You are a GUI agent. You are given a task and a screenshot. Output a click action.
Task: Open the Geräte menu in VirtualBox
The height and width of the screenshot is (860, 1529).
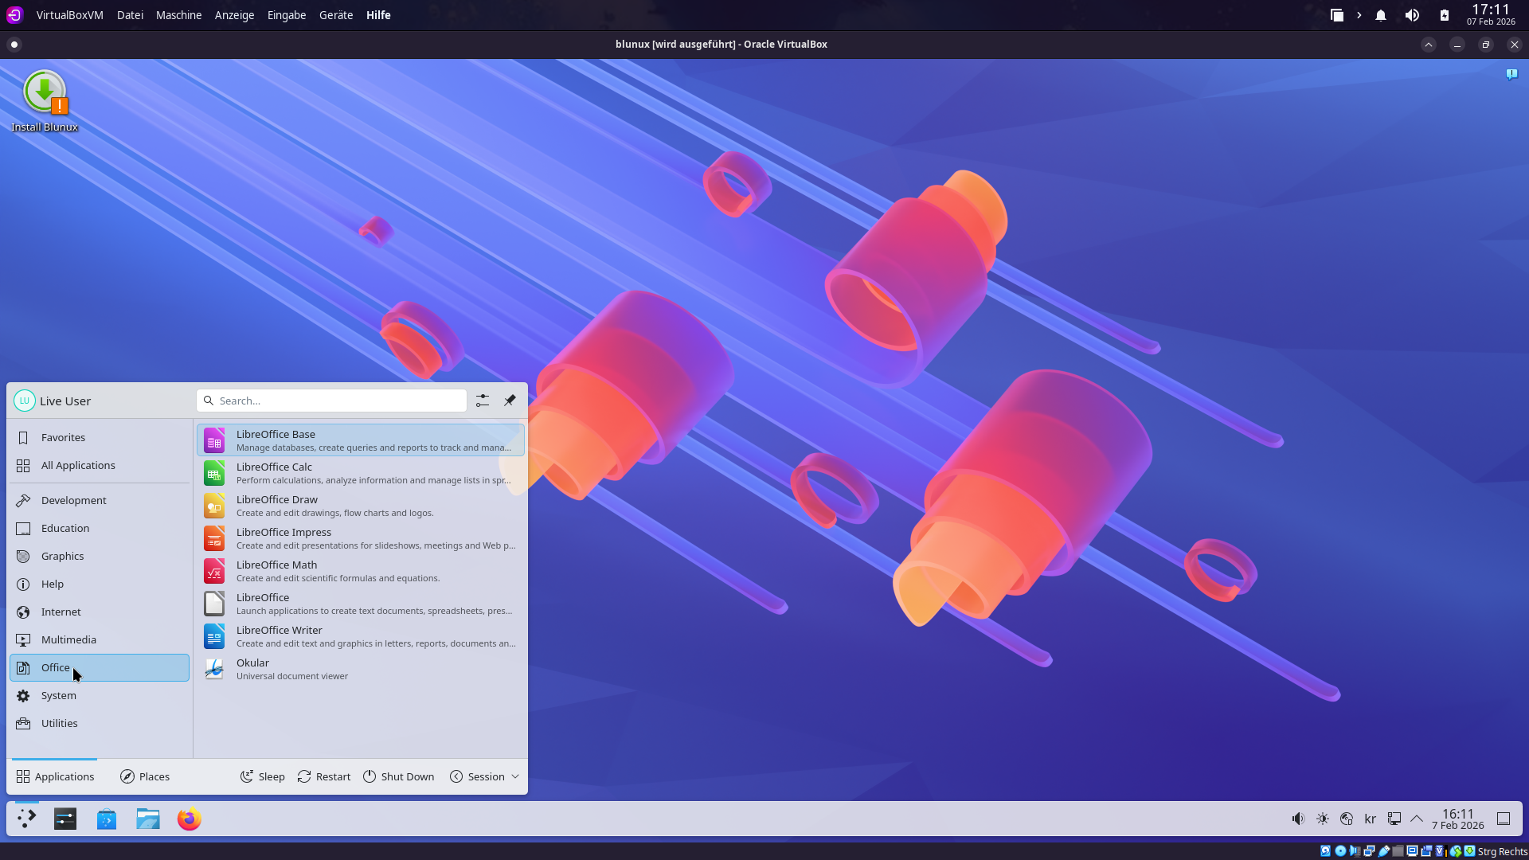pos(335,15)
